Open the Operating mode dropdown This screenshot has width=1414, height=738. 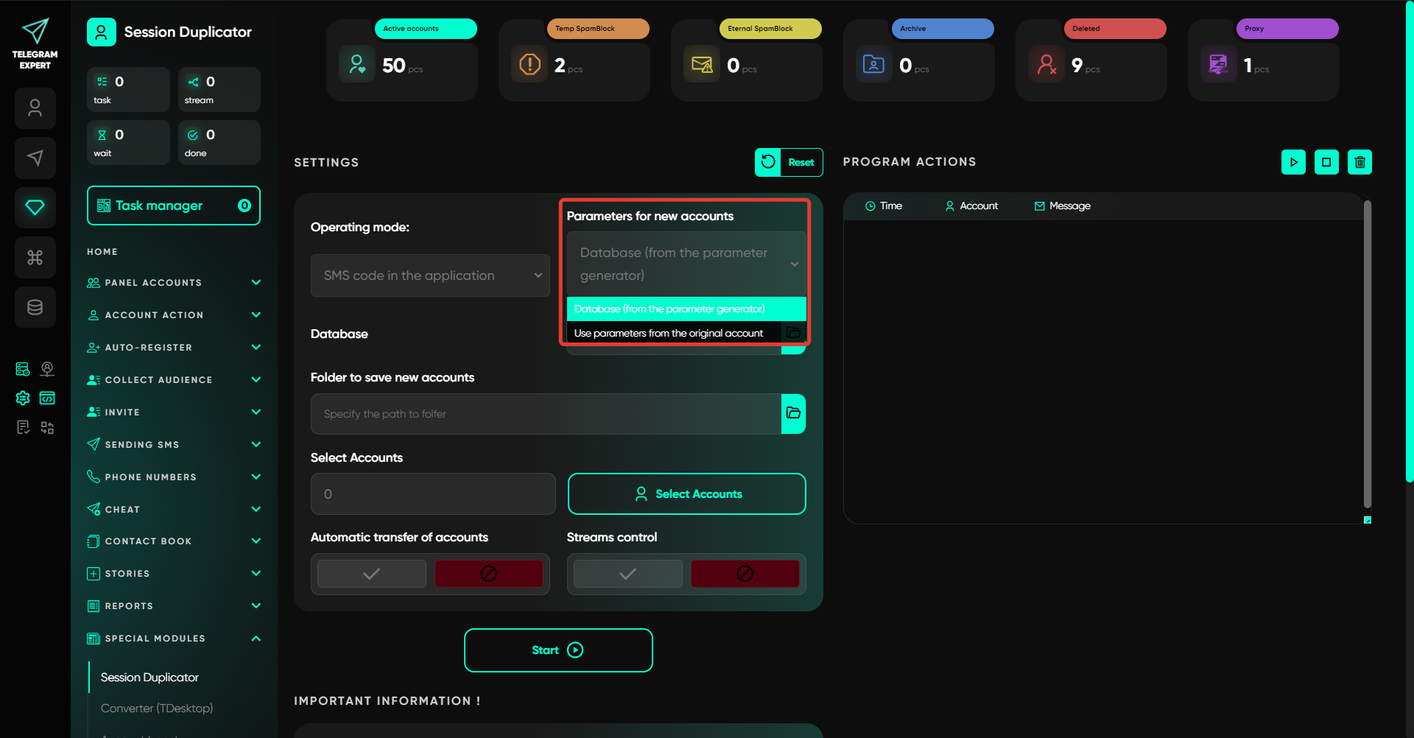pyautogui.click(x=430, y=275)
